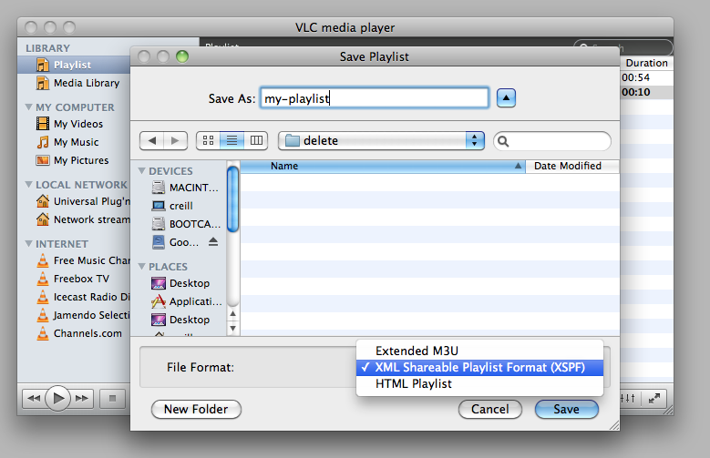Switch to list view

(232, 141)
